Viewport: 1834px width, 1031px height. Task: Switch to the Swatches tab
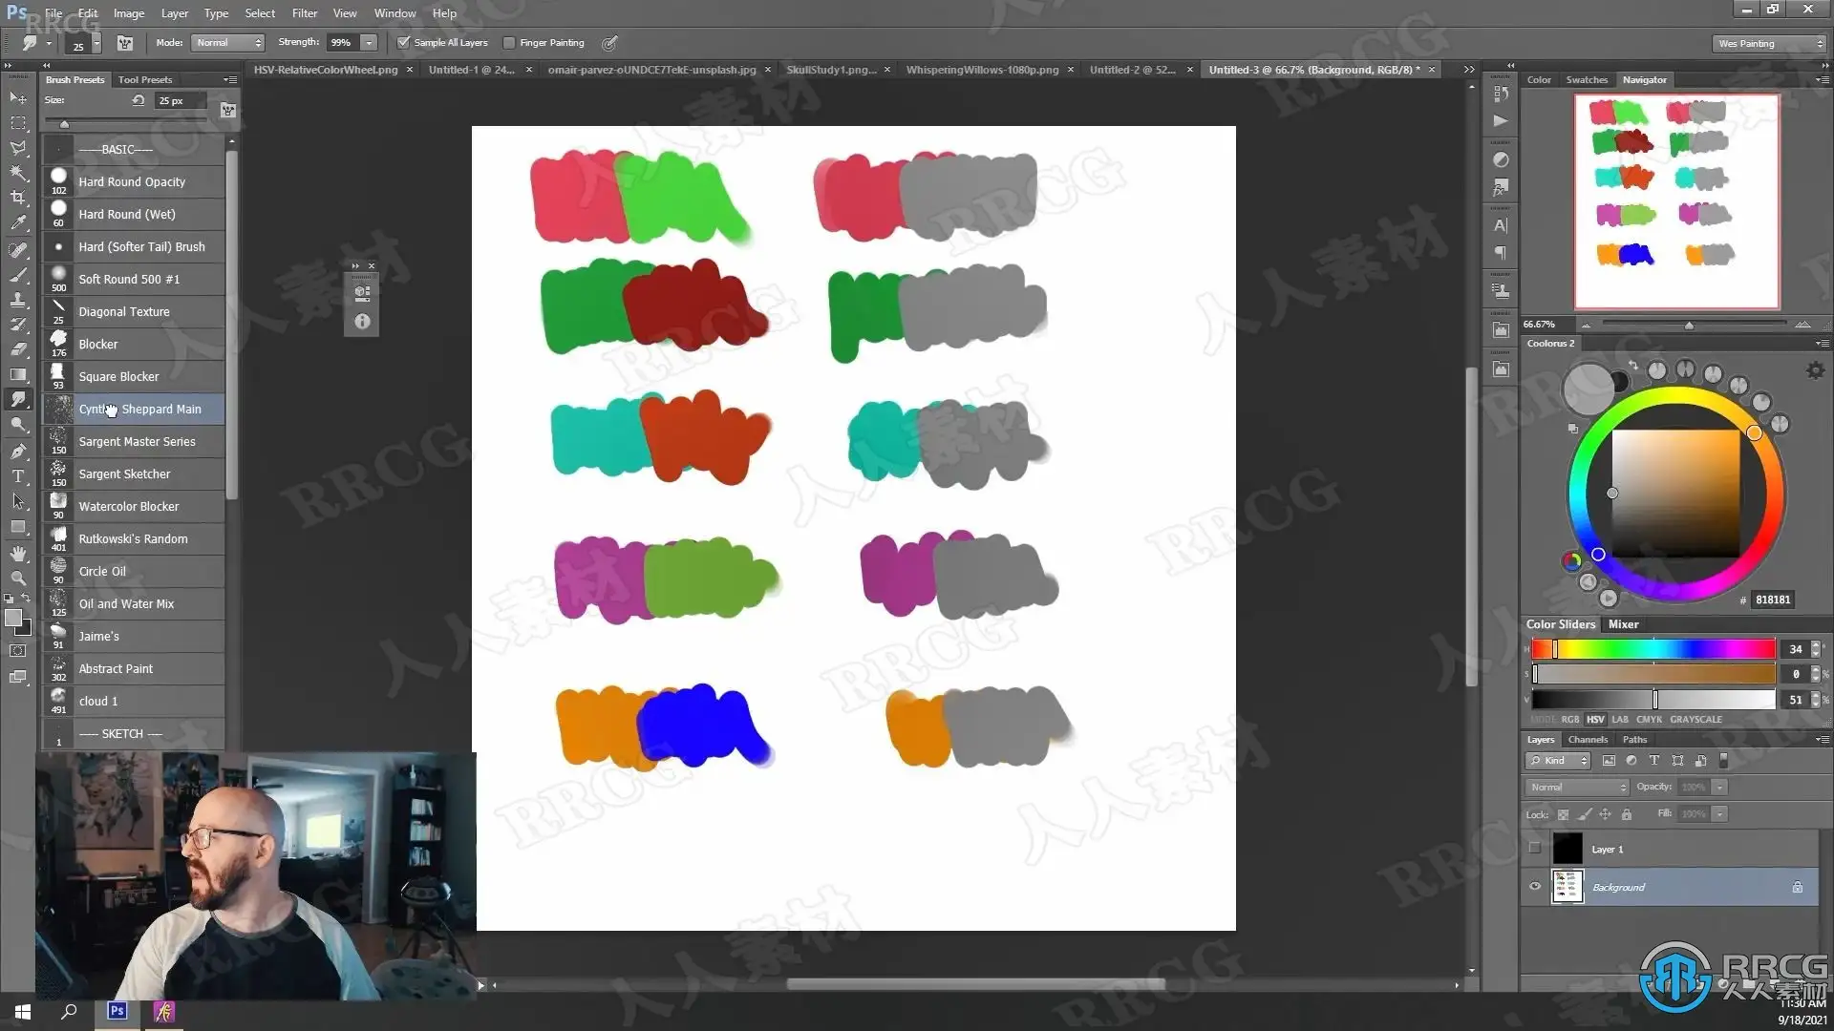(x=1587, y=80)
